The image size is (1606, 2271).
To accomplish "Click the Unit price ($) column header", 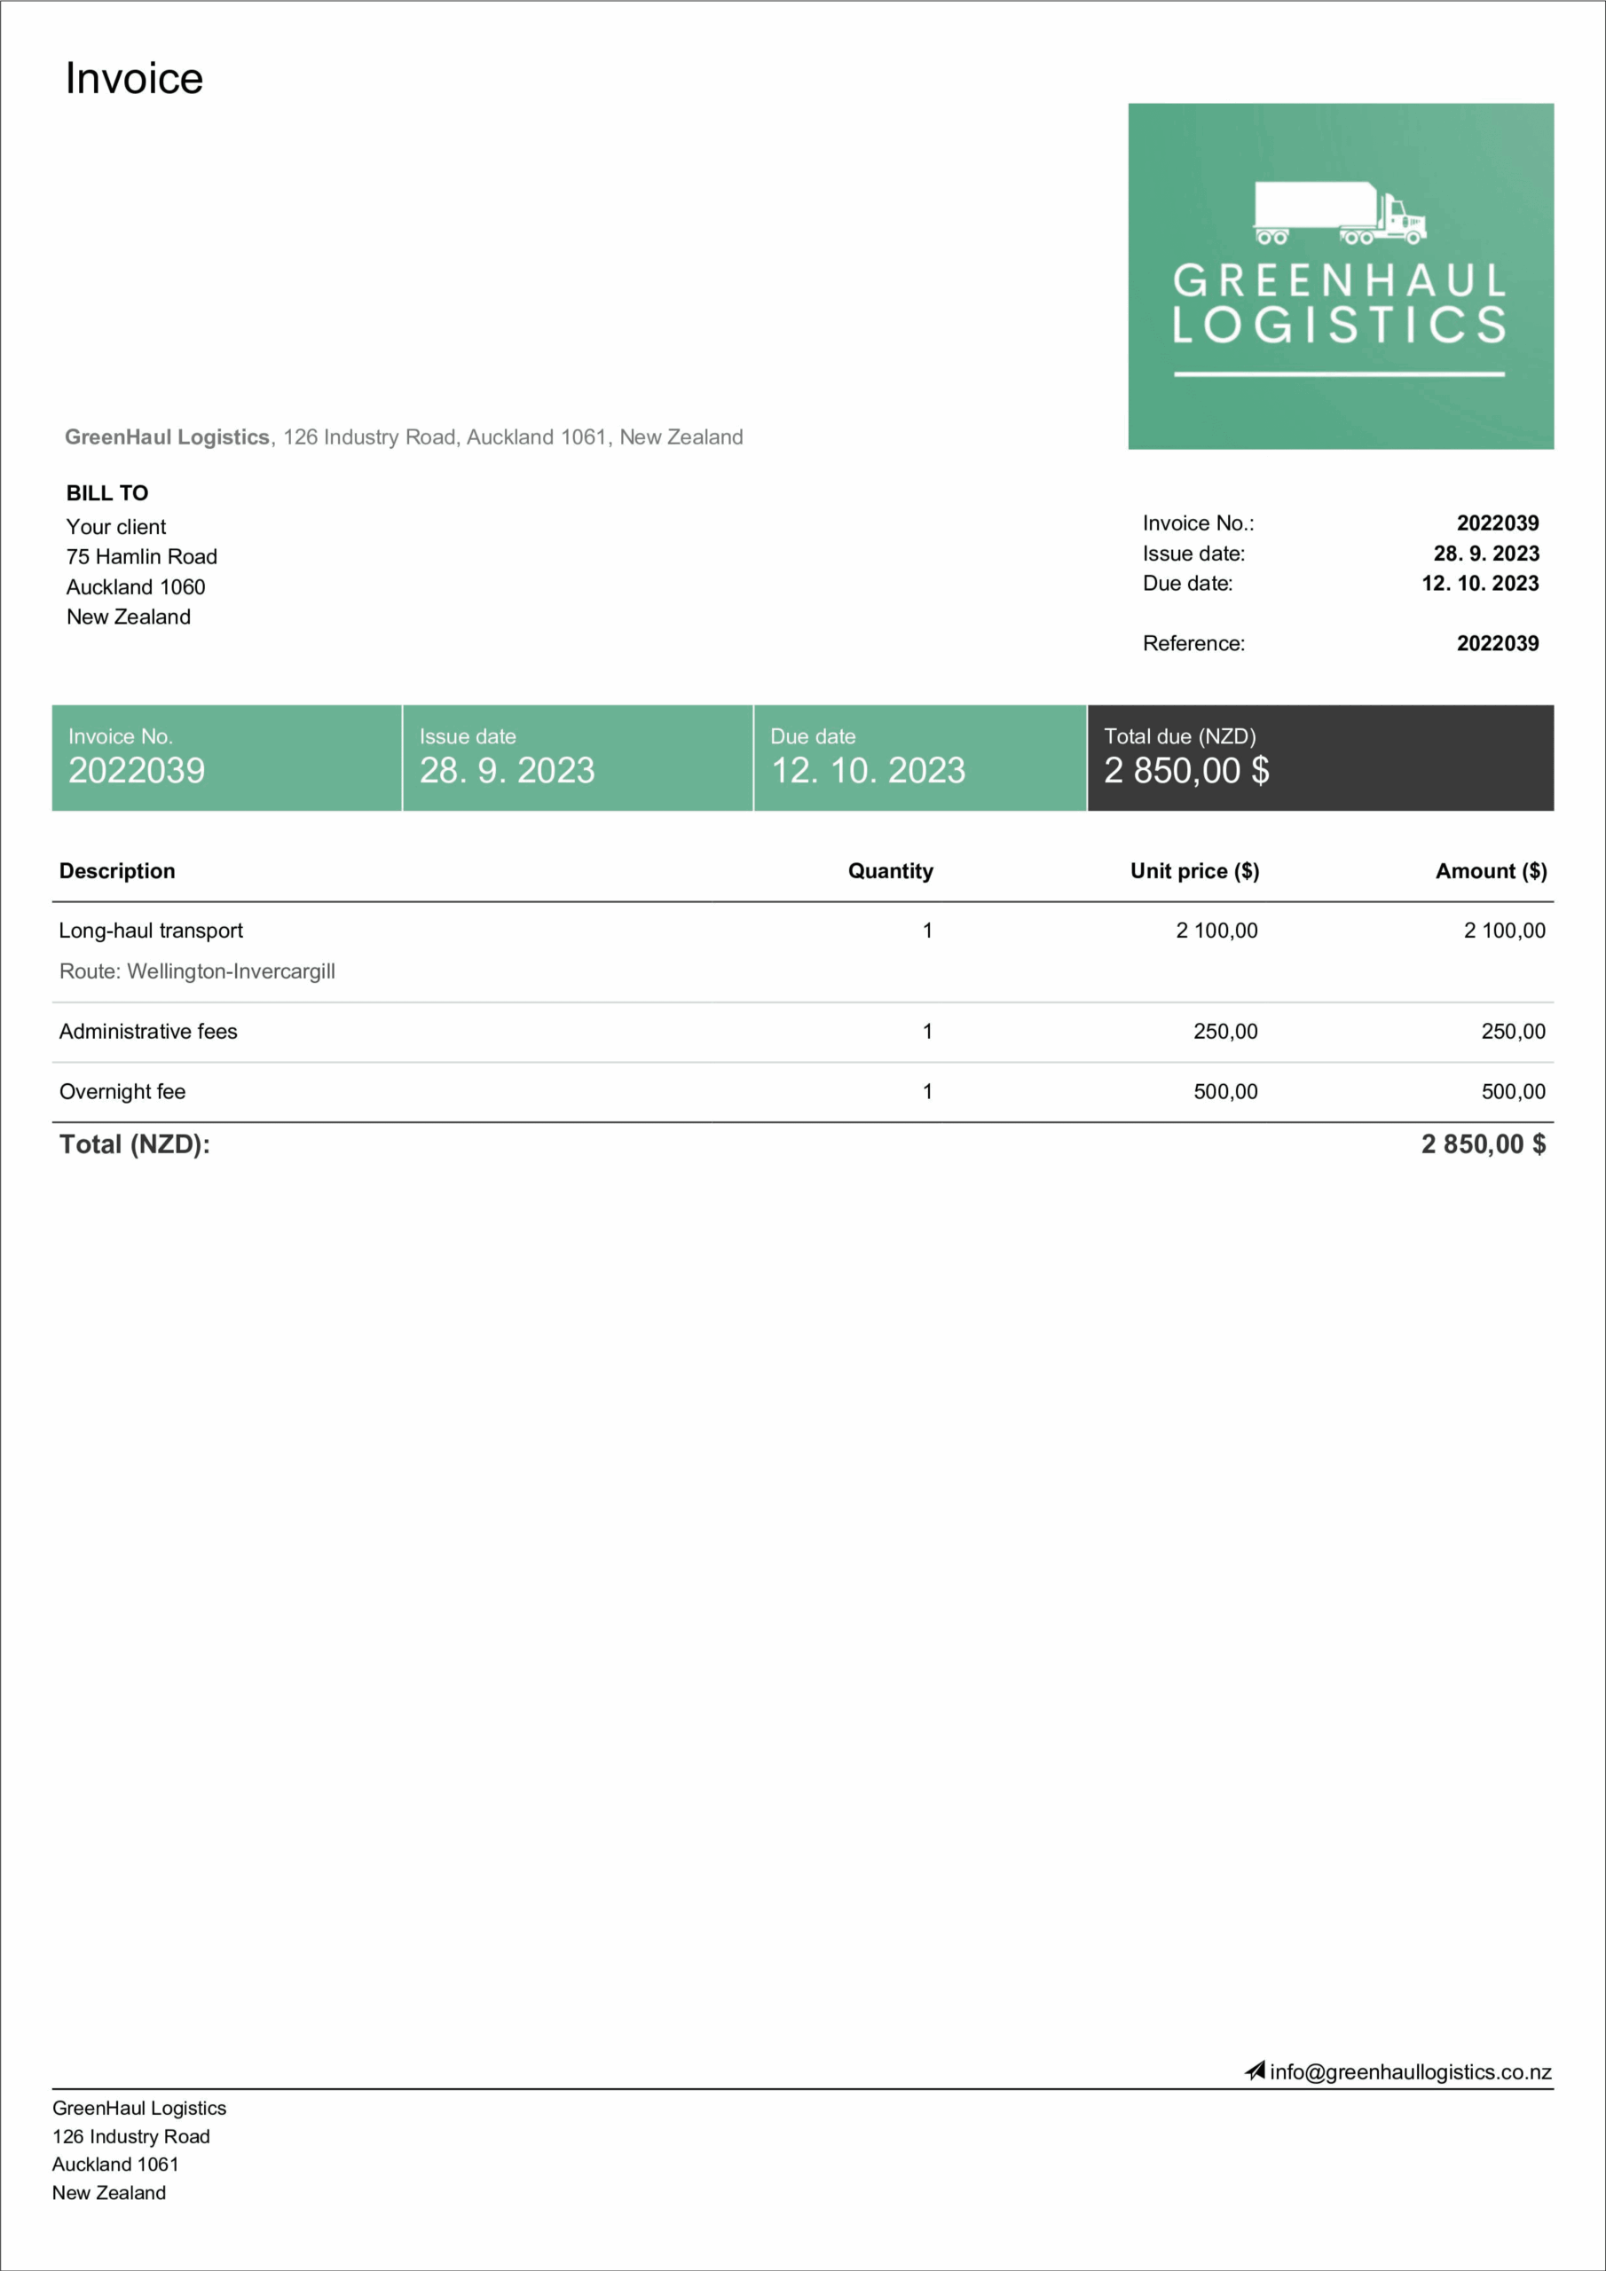I will click(x=1194, y=870).
